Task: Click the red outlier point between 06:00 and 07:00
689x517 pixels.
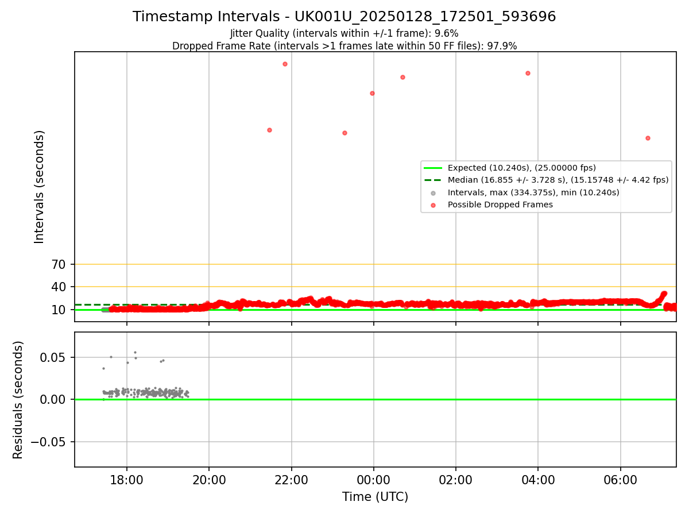Action: click(648, 138)
